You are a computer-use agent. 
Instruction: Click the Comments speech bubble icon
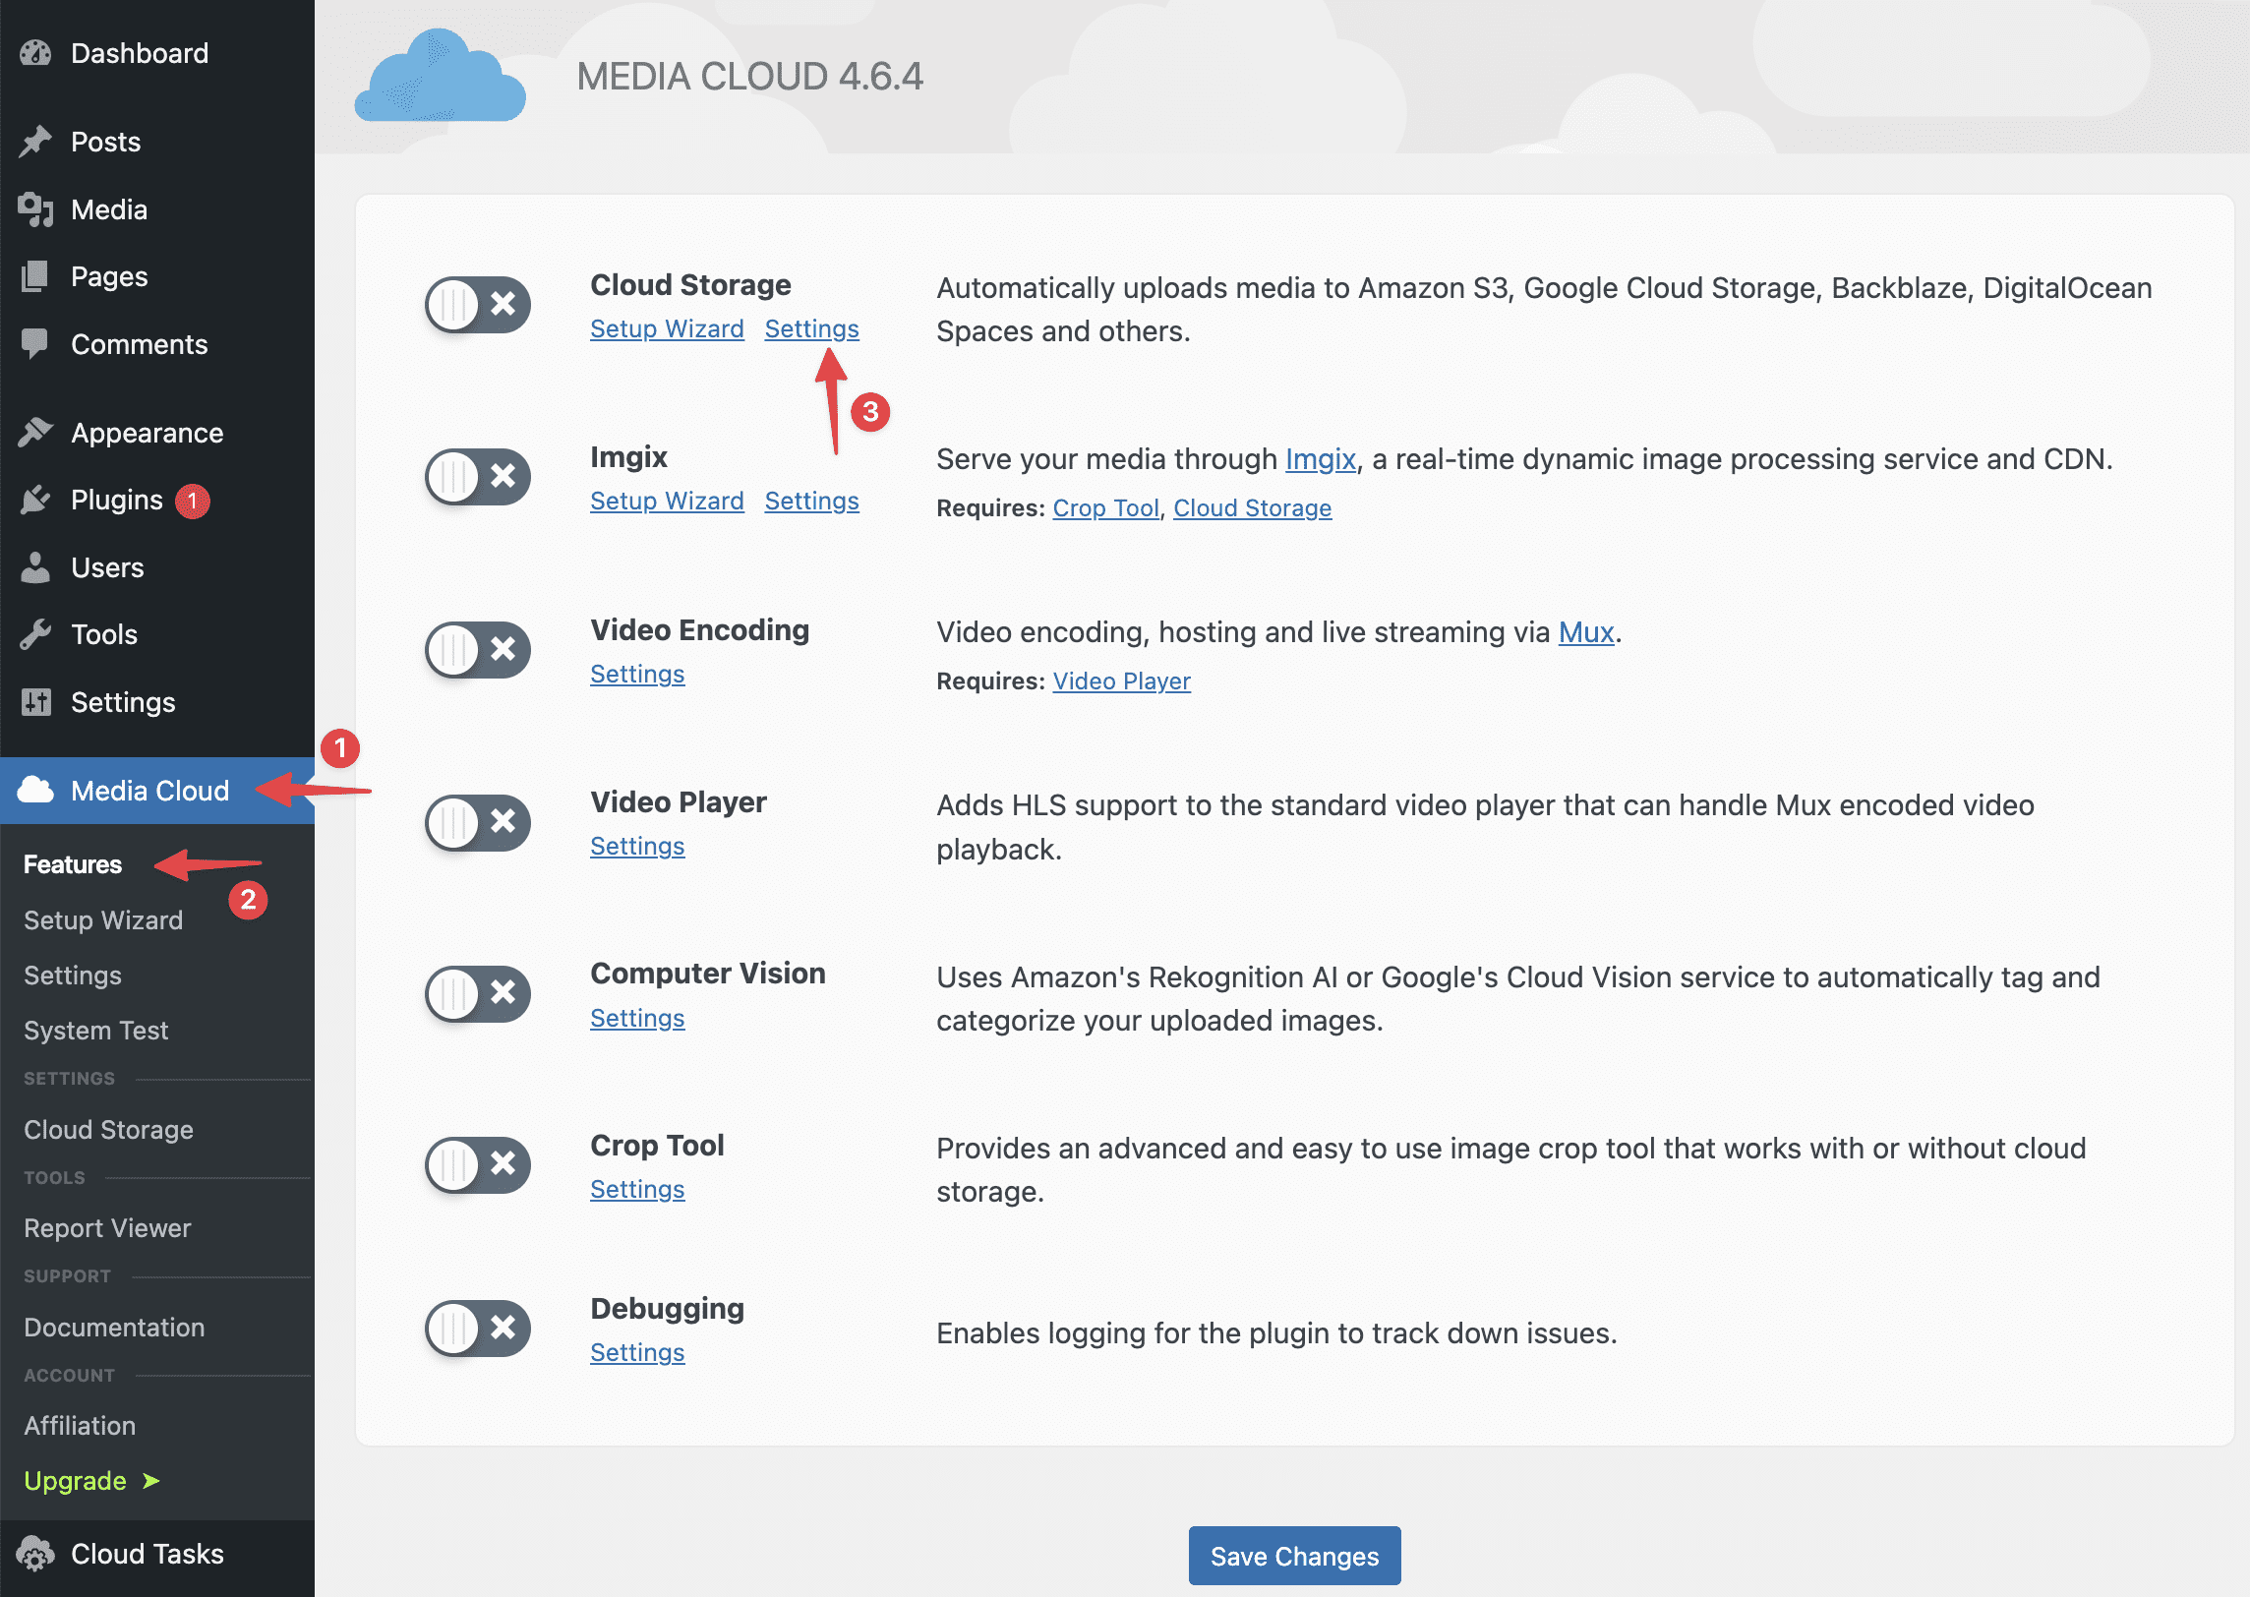(x=35, y=344)
